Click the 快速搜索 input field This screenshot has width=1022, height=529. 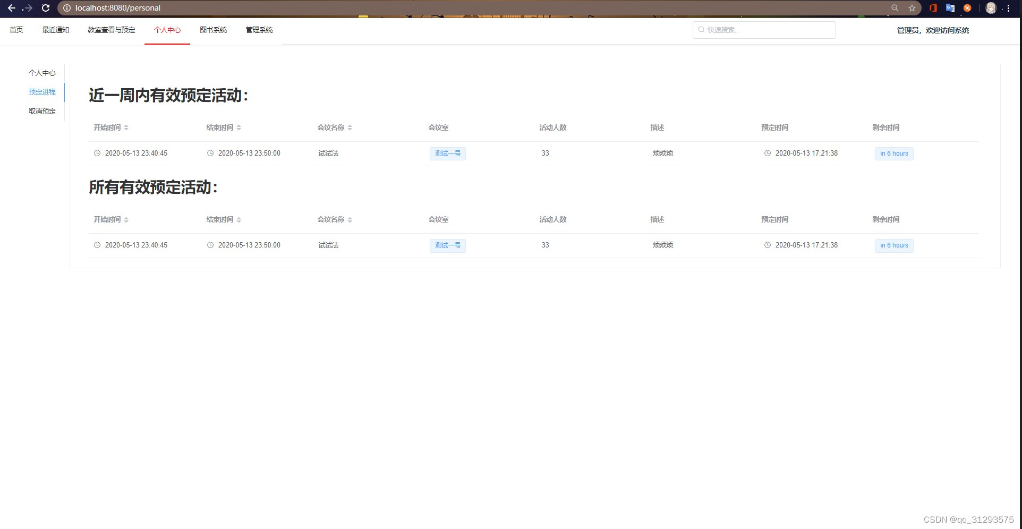pos(764,30)
